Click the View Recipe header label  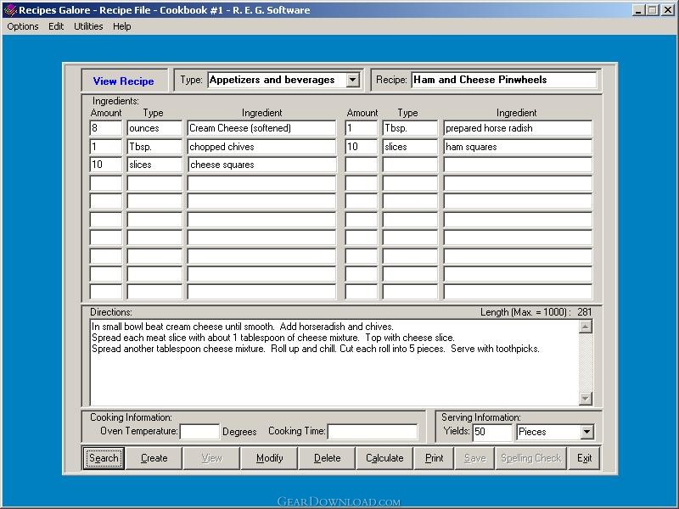[x=124, y=81]
